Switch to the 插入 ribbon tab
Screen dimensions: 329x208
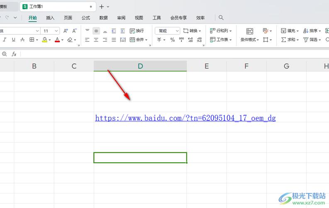(50, 18)
